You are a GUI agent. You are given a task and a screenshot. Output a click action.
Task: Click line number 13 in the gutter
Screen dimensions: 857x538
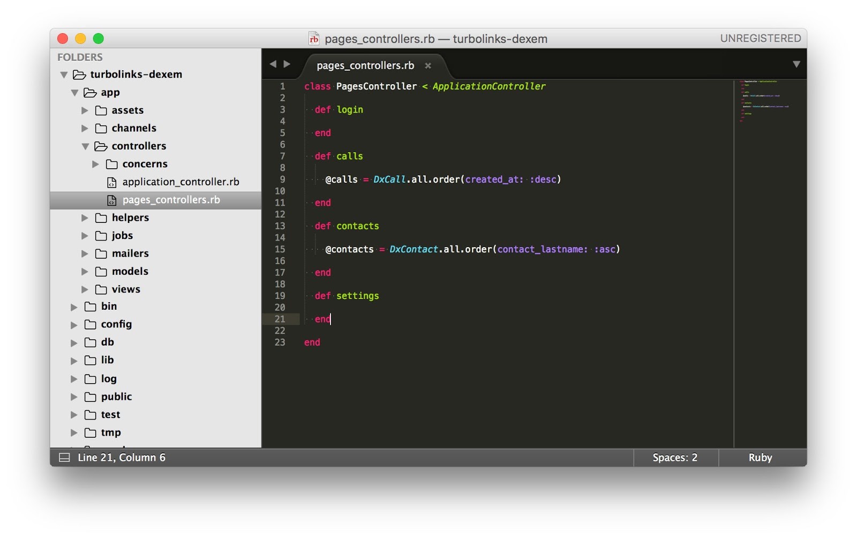tap(280, 226)
